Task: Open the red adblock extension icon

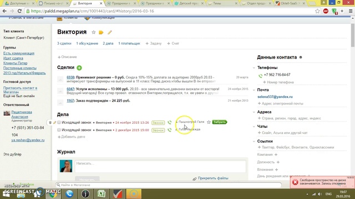Action: 326,11
